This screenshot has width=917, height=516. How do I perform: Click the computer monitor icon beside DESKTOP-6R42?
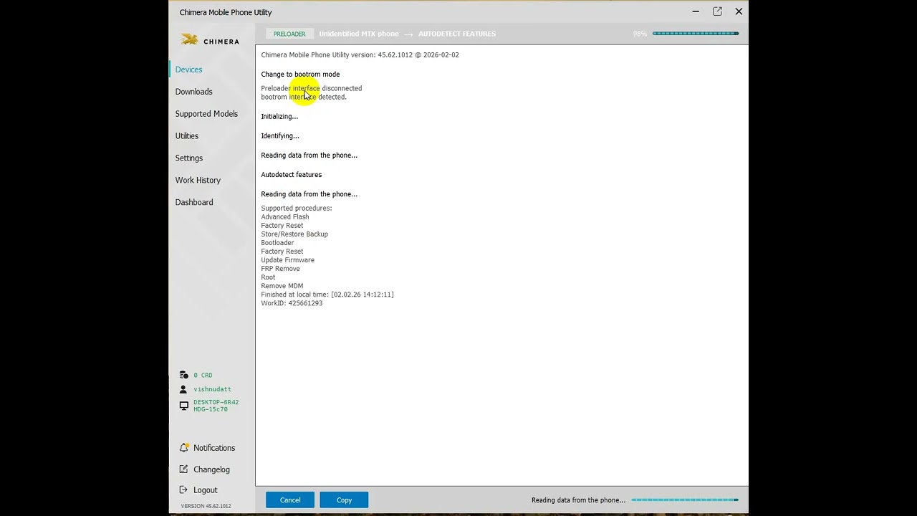[x=184, y=406]
